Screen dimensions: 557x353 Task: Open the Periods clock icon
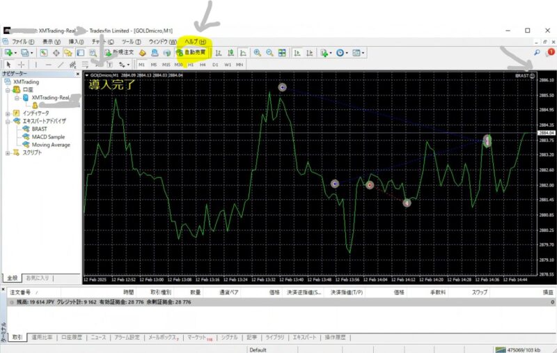[340, 53]
